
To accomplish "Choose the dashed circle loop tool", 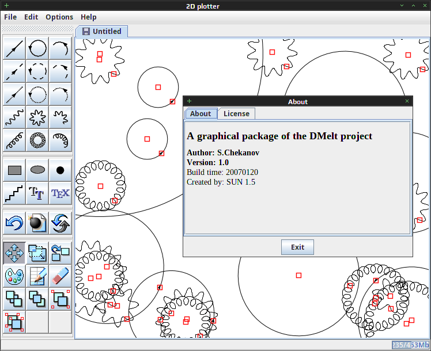I will pyautogui.click(x=37, y=71).
